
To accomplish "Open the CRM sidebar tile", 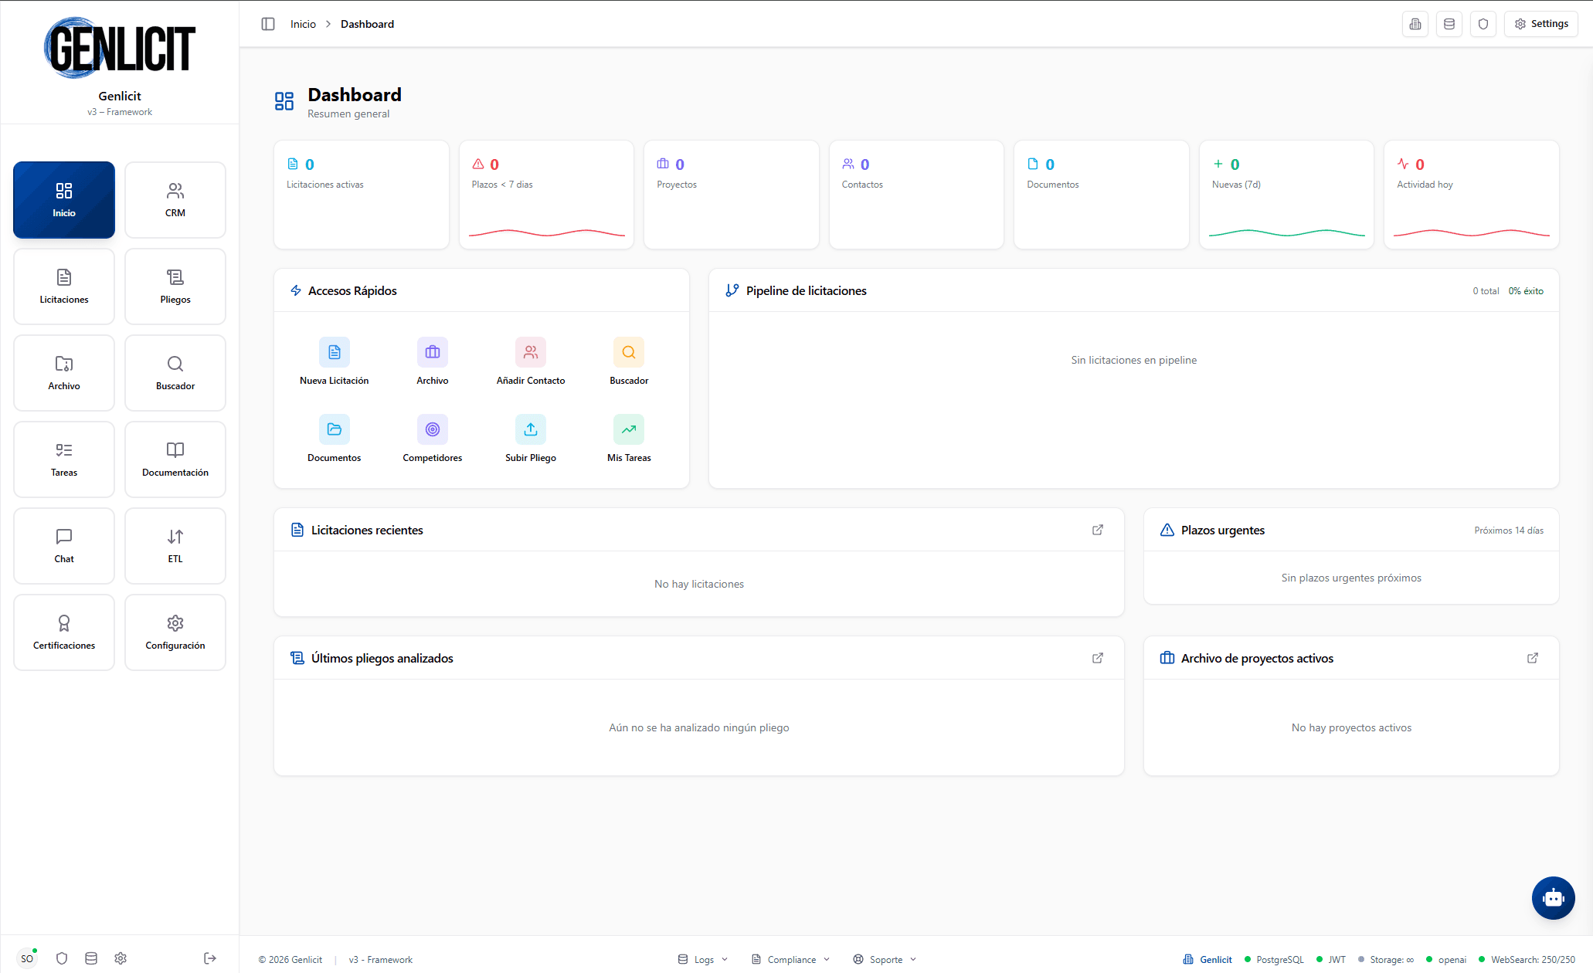I will pyautogui.click(x=175, y=200).
